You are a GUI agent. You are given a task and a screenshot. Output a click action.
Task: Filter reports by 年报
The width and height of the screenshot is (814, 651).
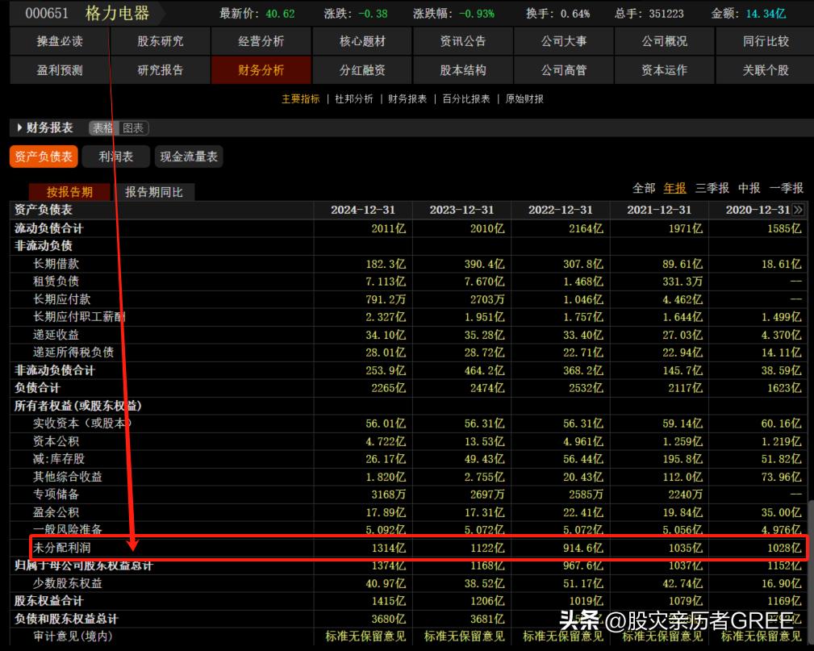coord(675,188)
